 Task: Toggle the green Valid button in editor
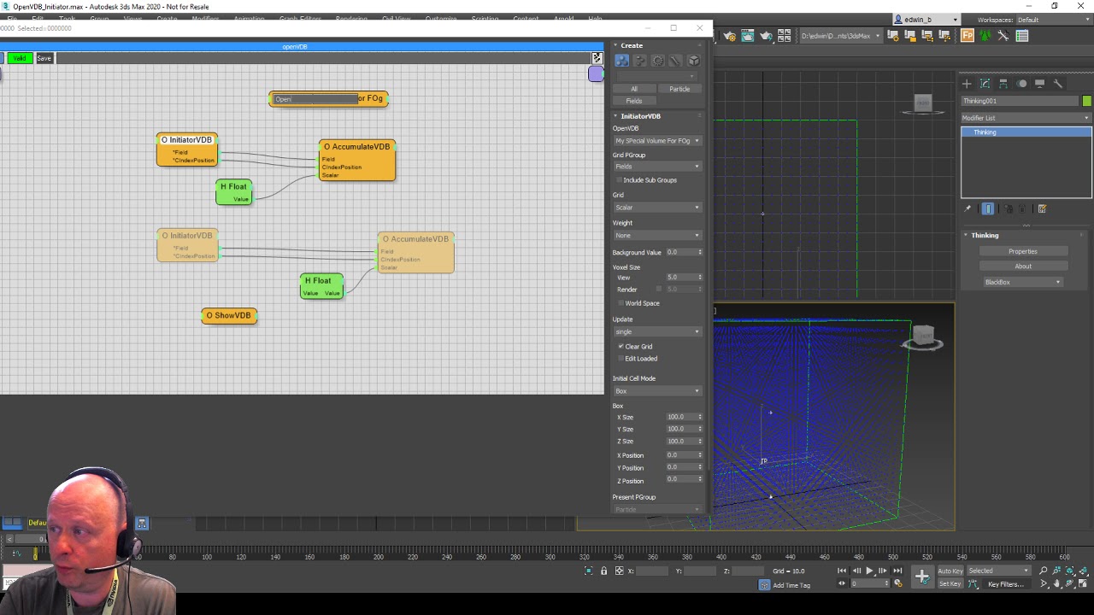tap(20, 58)
